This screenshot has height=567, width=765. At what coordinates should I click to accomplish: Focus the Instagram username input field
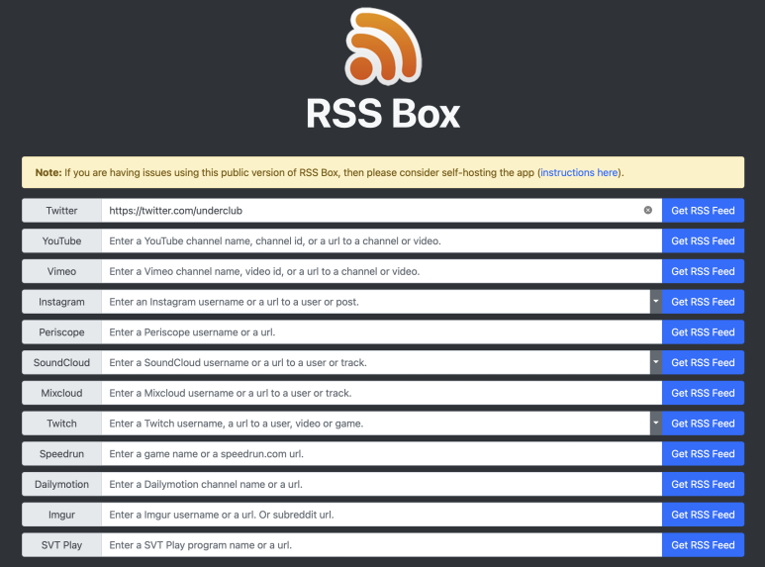coord(376,302)
